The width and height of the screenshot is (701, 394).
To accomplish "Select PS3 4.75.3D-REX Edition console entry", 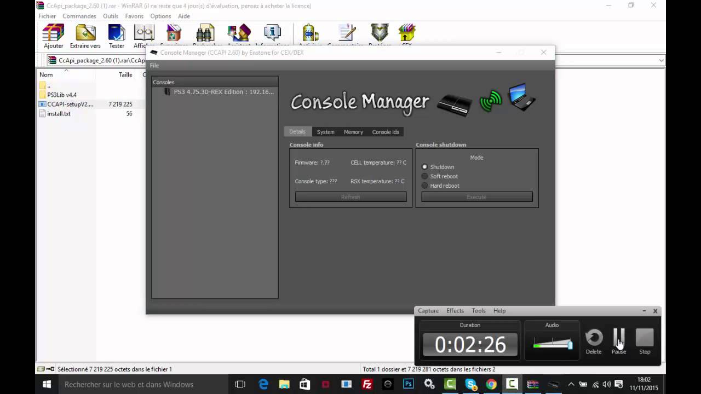I will click(219, 92).
